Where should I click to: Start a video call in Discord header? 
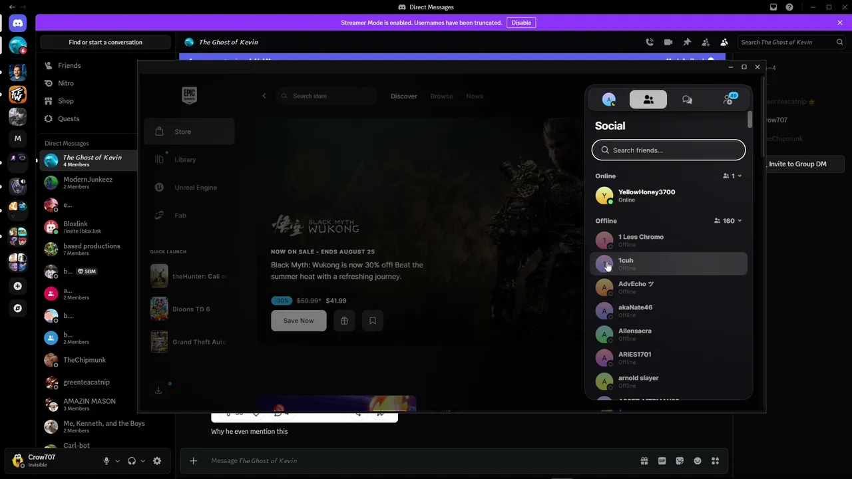click(668, 42)
